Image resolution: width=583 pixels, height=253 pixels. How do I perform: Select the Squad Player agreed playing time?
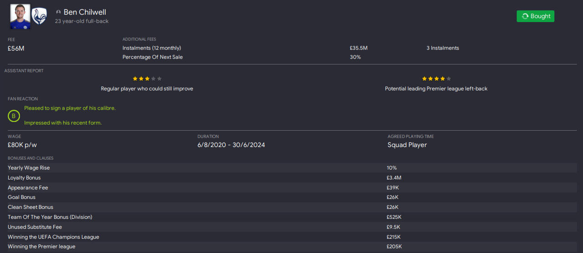[x=407, y=145]
